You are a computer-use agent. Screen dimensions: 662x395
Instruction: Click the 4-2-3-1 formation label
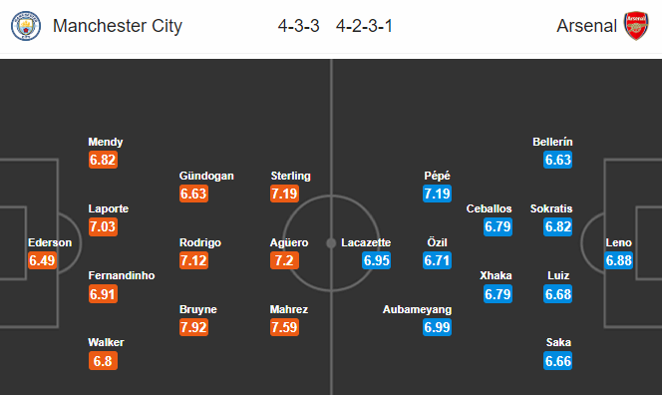click(x=364, y=26)
